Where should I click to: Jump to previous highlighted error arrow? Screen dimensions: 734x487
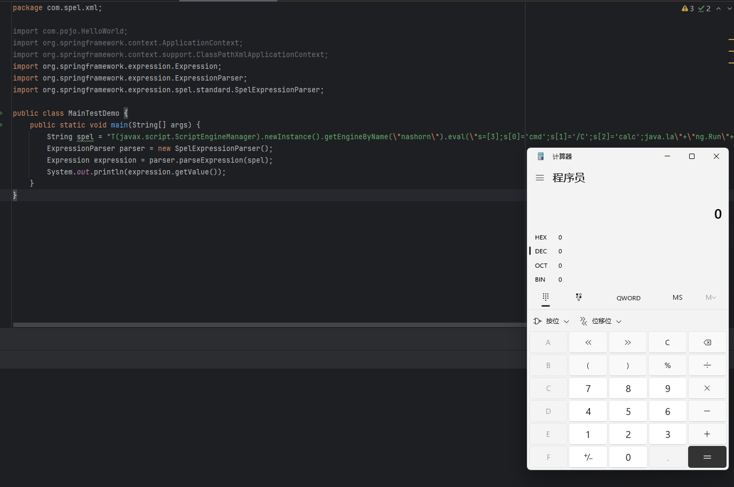tap(719, 9)
